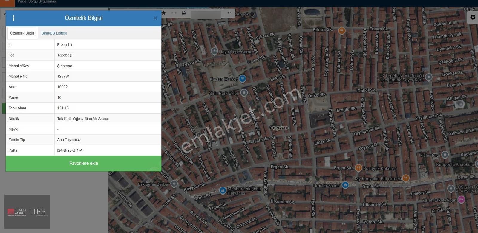478x233 pixels.
Task: Select the Öznitelik Bilgisi tab
Action: point(23,33)
